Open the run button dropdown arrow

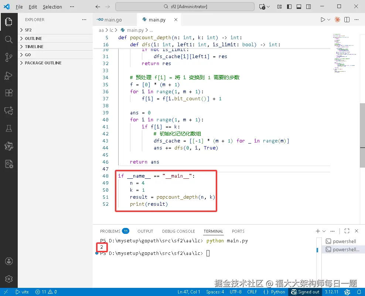point(329,20)
